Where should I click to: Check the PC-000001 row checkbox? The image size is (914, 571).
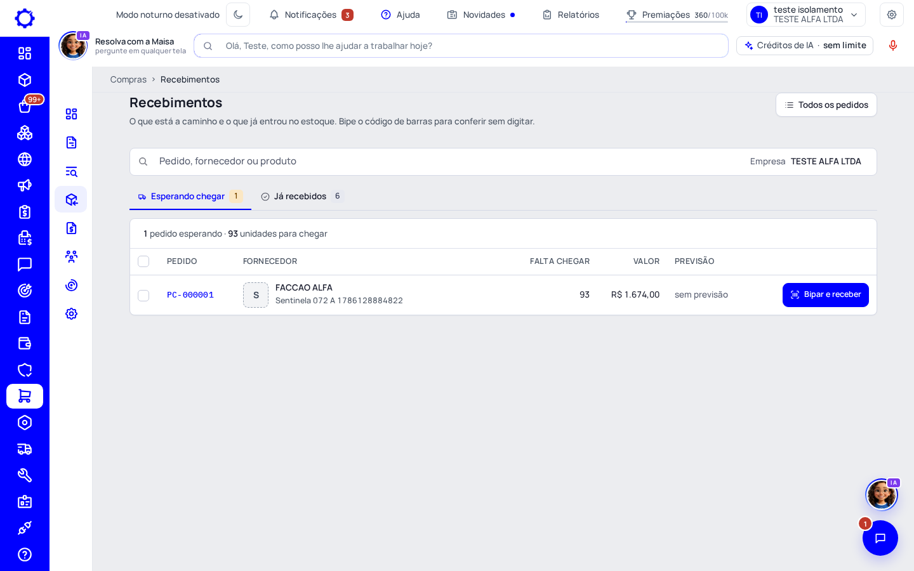[x=143, y=296]
